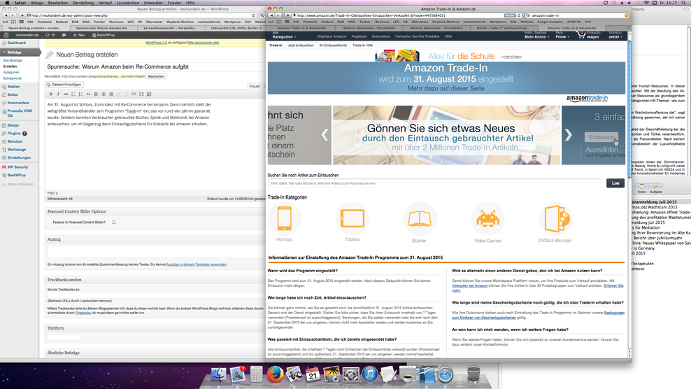This screenshot has width=691, height=389.
Task: Align text right in WordPress editor
Action: tap(111, 94)
